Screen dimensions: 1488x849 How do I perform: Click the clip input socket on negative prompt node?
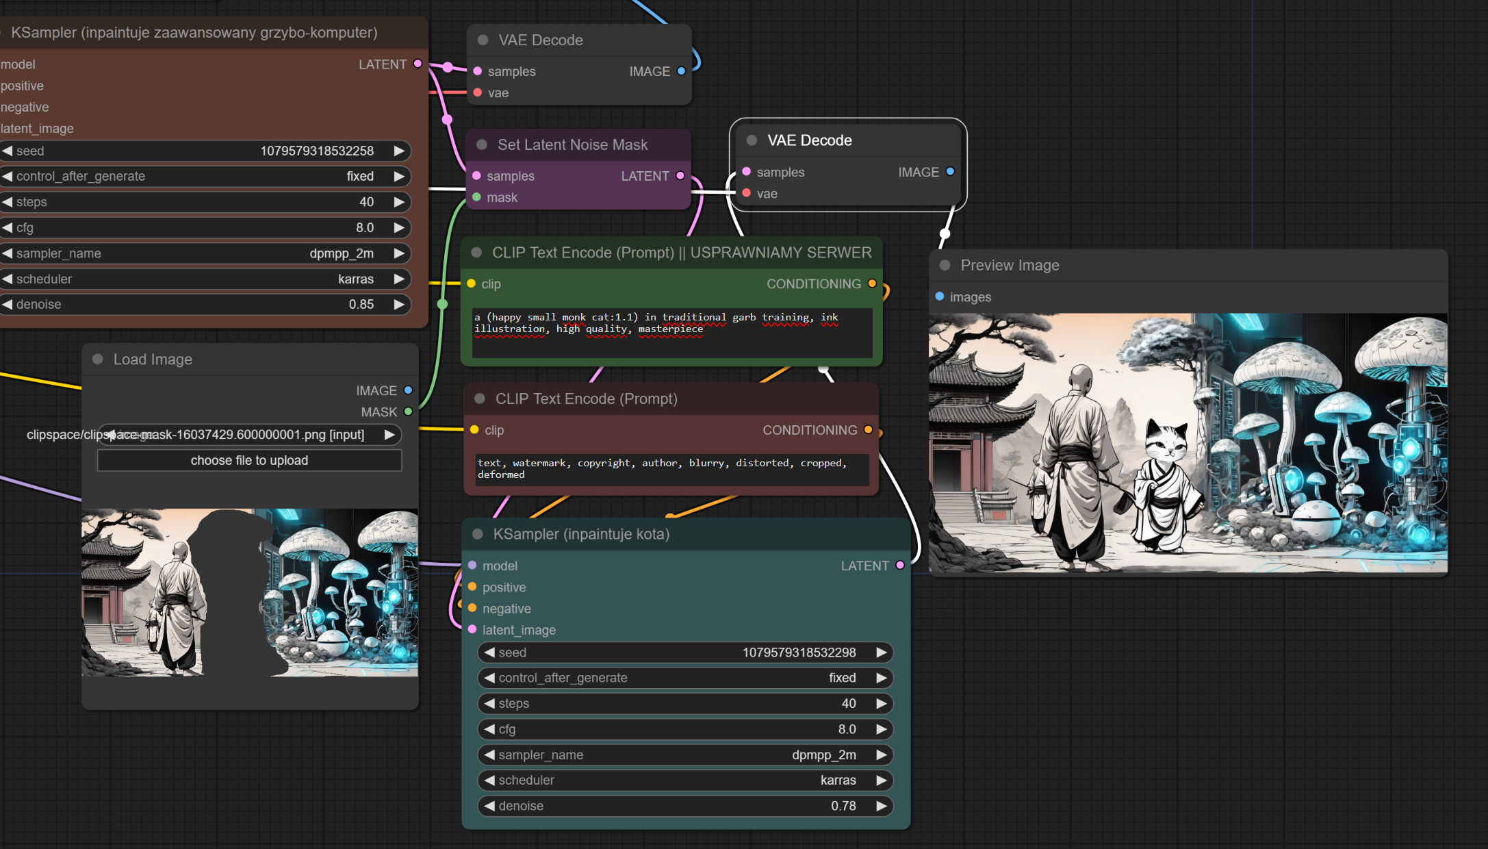coord(474,430)
